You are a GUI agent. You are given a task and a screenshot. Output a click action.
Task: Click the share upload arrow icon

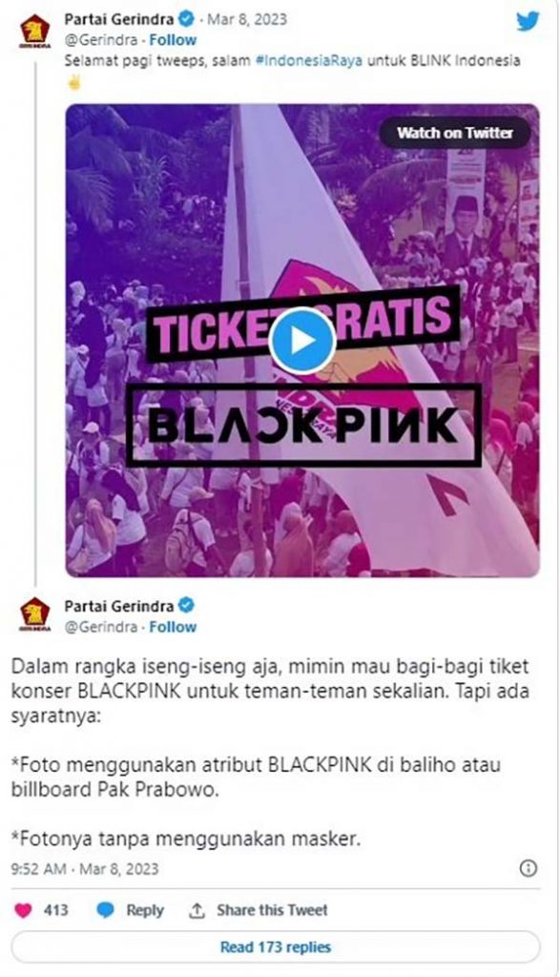click(197, 910)
